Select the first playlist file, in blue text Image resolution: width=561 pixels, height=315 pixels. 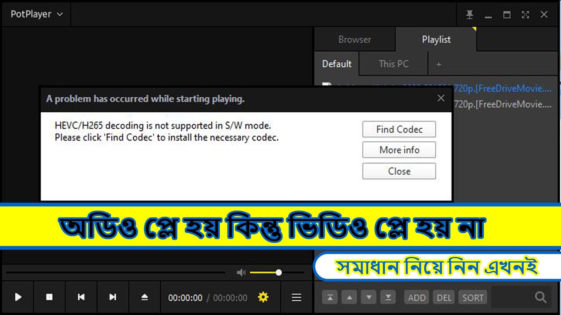click(502, 89)
